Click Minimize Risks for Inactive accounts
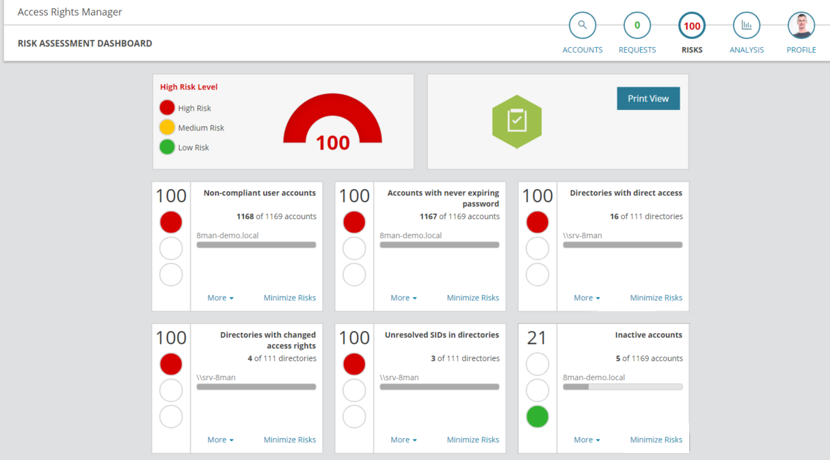Screen dimensions: 830x460 click(x=656, y=440)
